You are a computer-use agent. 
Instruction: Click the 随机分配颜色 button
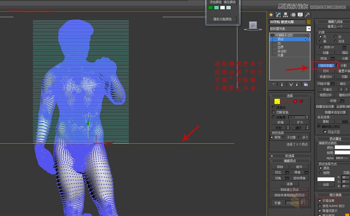click(222, 19)
